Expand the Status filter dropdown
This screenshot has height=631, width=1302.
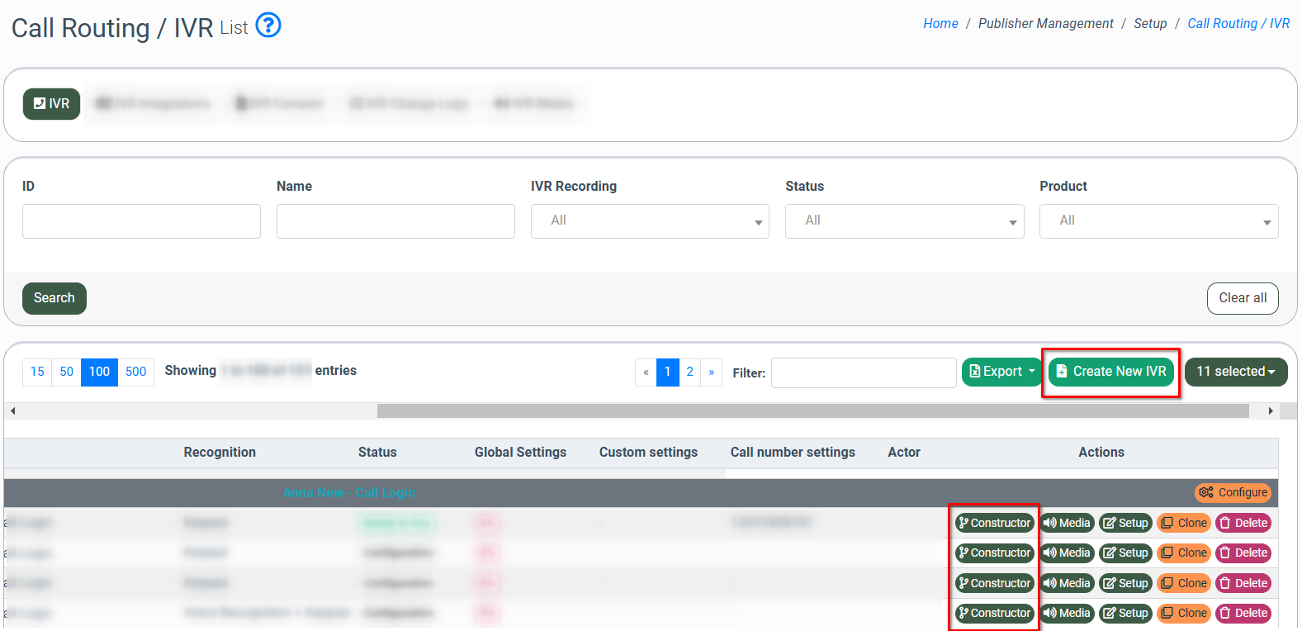(904, 221)
